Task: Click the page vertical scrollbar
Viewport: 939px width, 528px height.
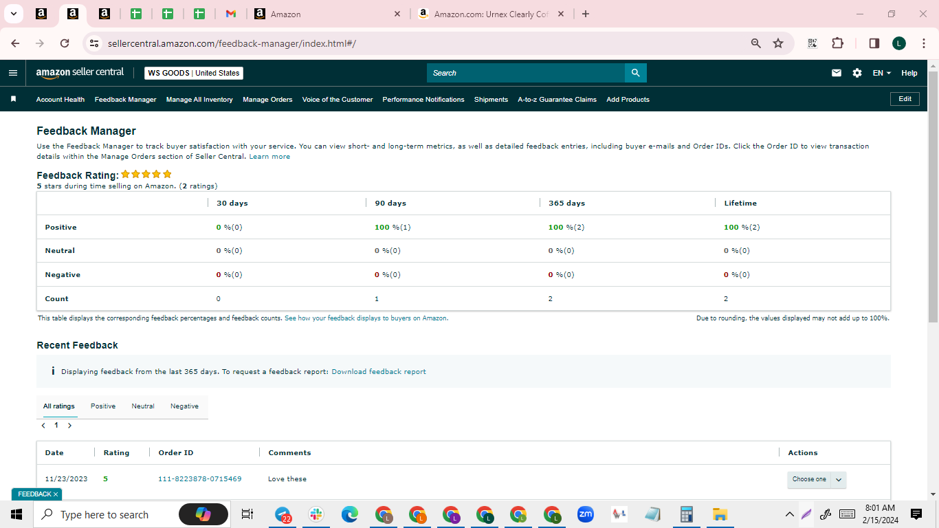Action: [x=933, y=196]
